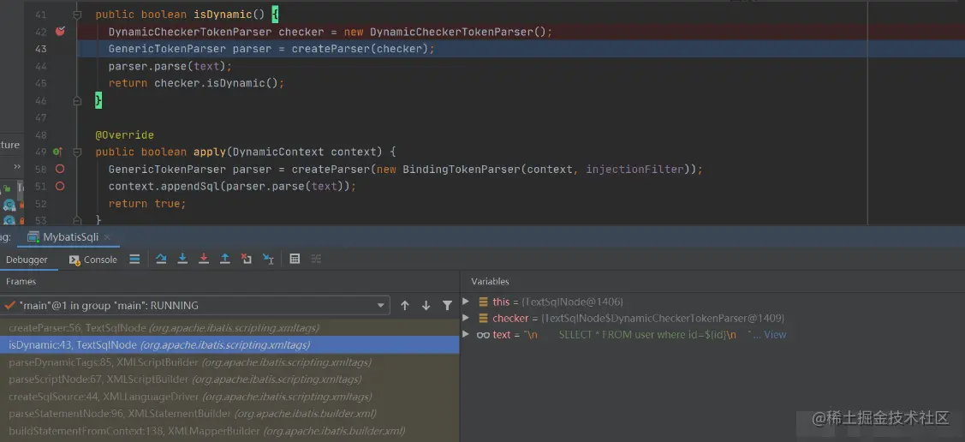The width and height of the screenshot is (965, 442).
Task: Click Force Step Into red arrow icon
Action: (x=204, y=260)
